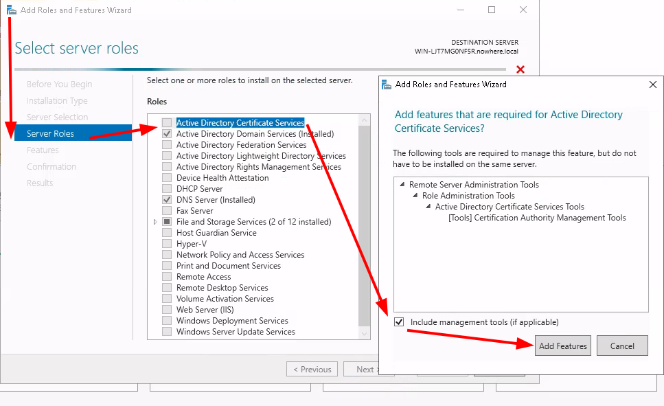Go to Confirmation step
Viewport: 664px width, 406px height.
tap(51, 167)
